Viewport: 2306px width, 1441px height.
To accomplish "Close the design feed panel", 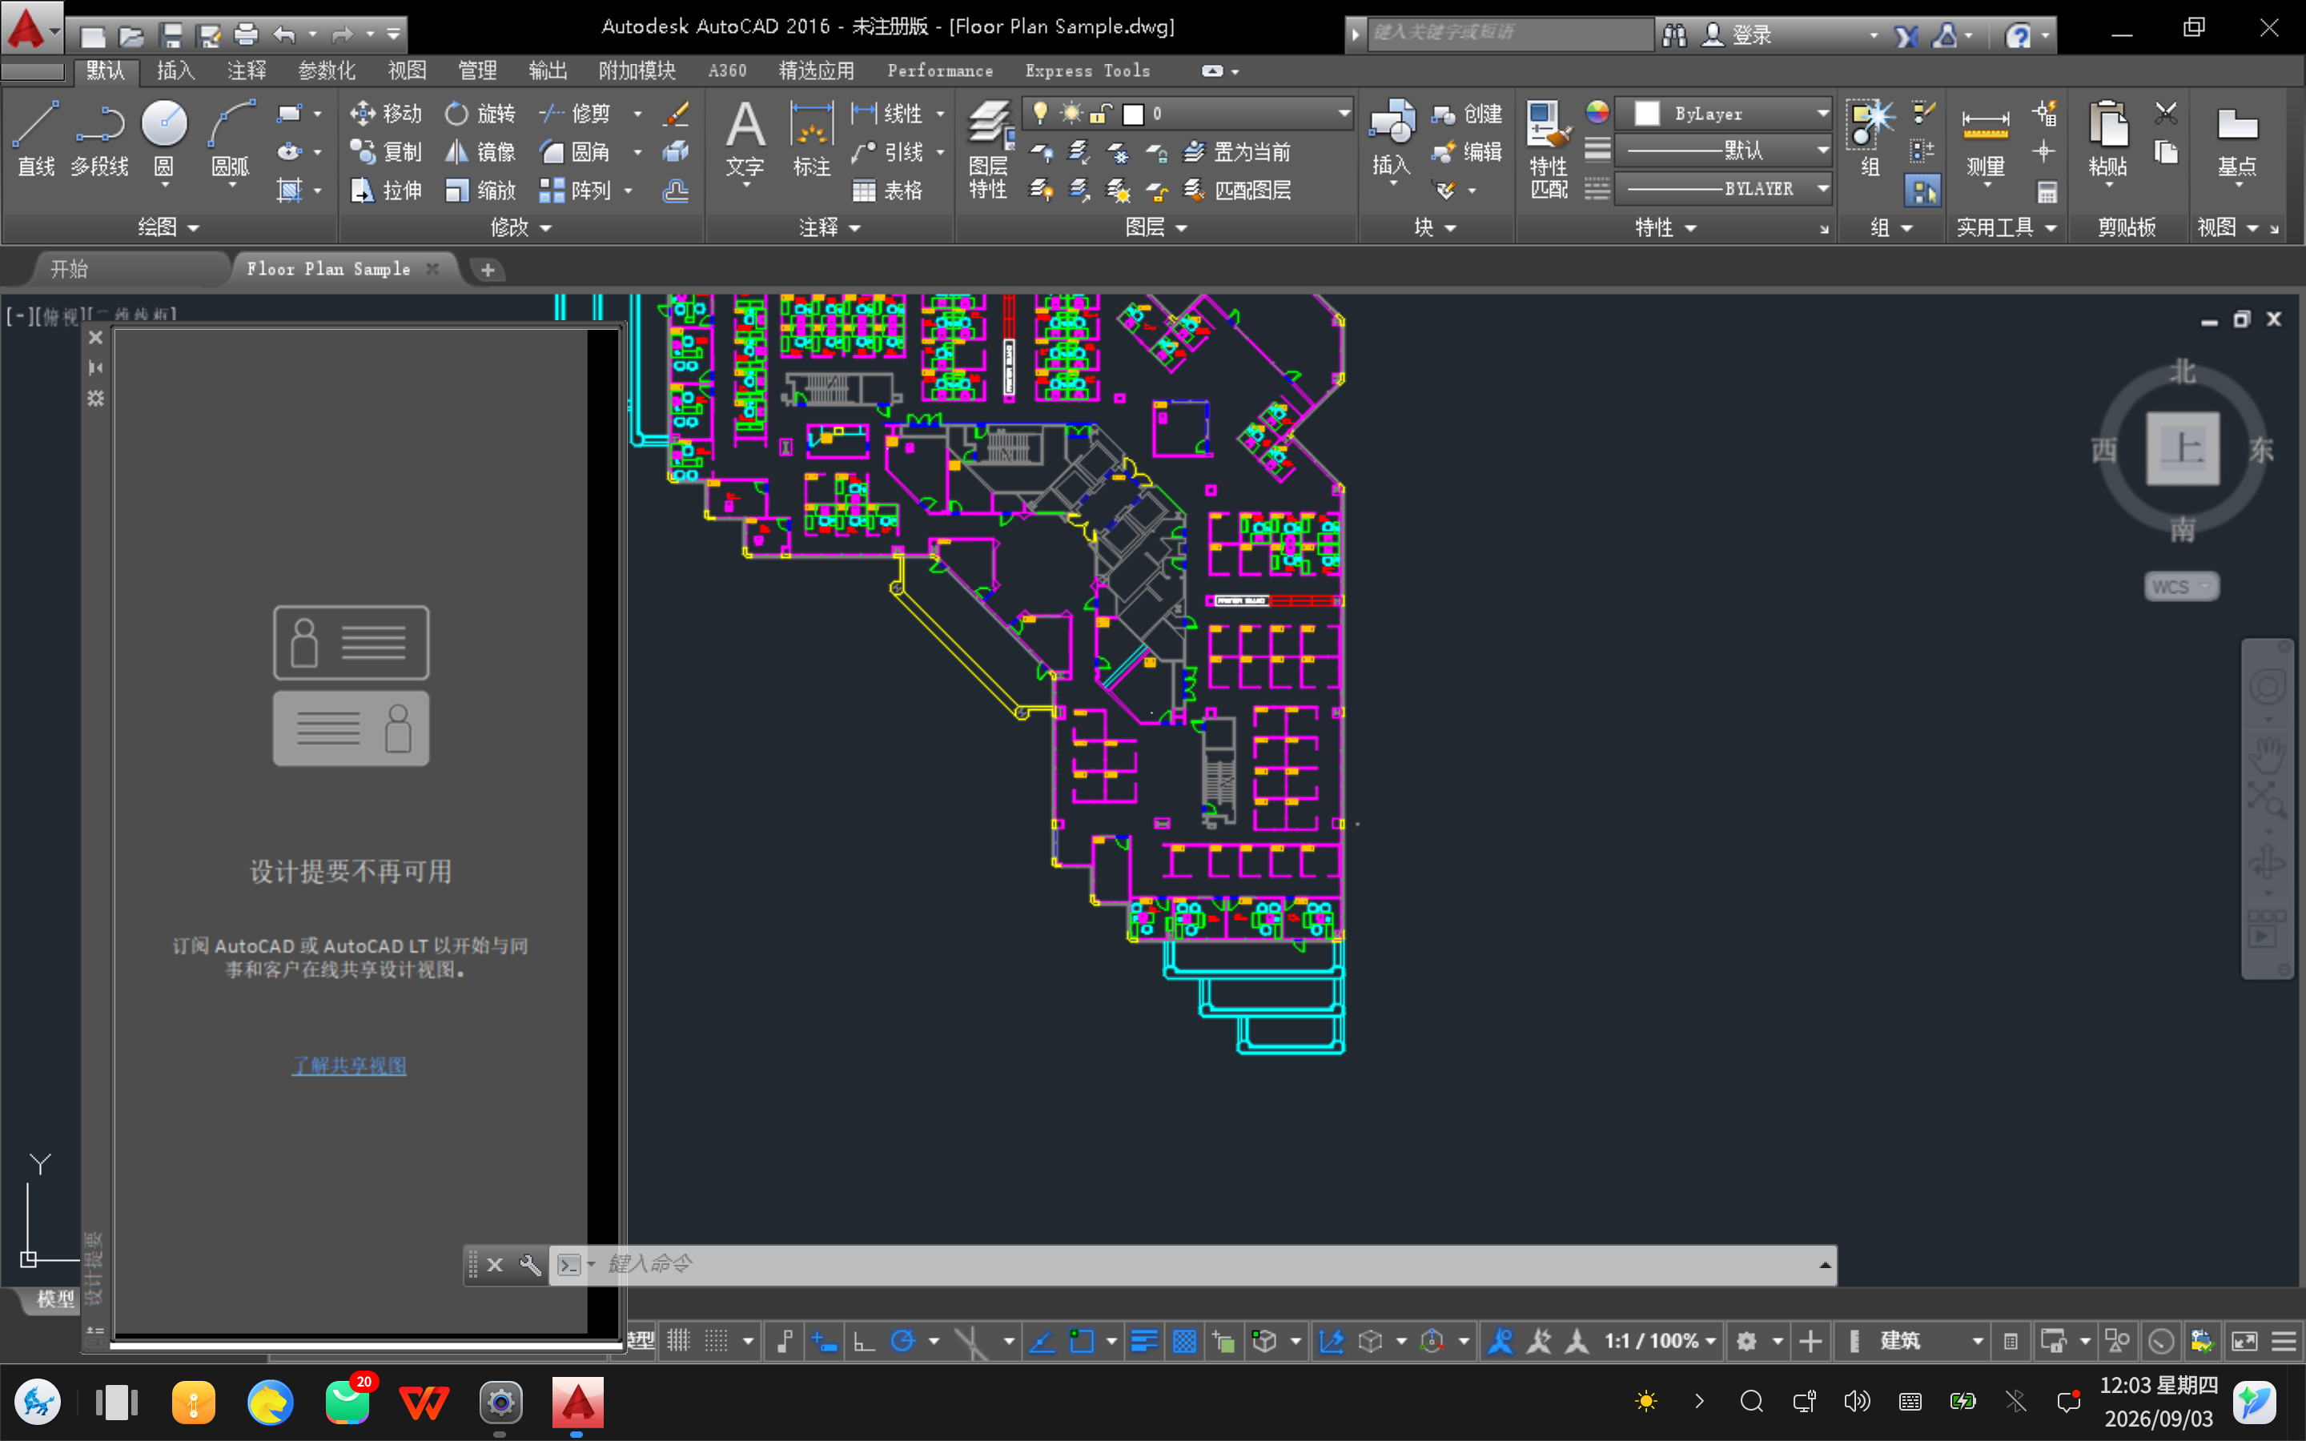I will 95,337.
